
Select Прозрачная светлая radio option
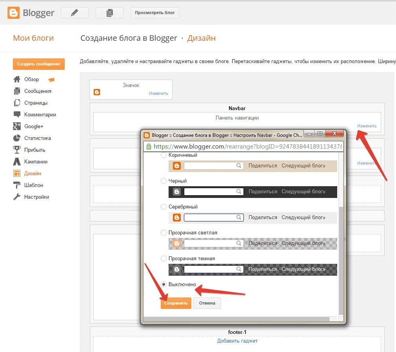click(x=163, y=232)
